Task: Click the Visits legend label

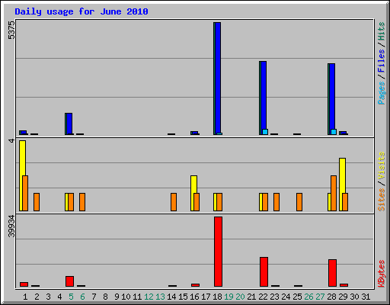Action: 381,166
